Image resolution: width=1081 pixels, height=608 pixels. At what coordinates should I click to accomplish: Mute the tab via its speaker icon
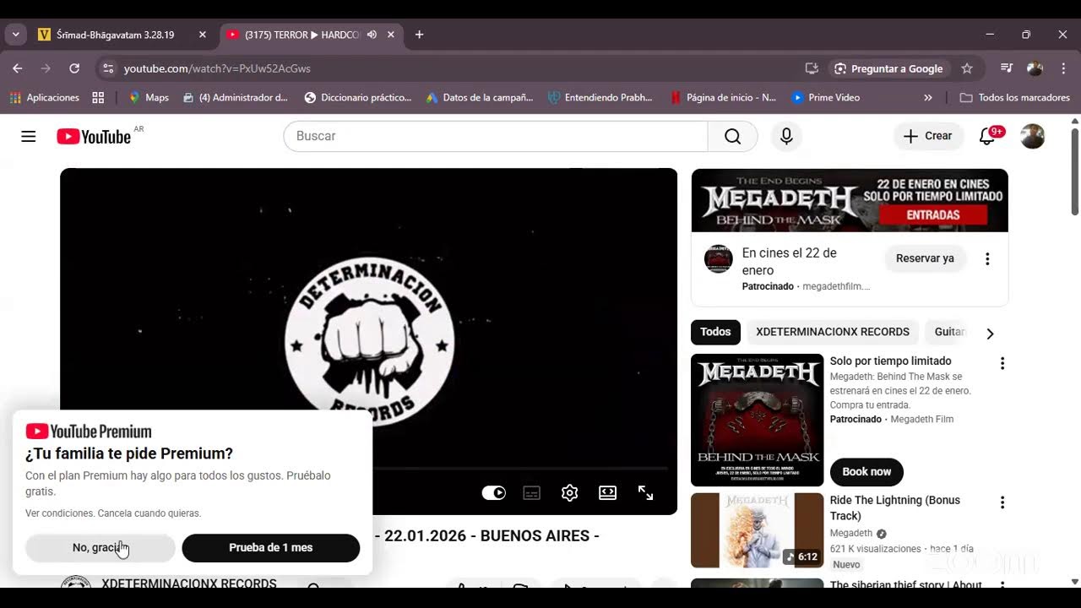(x=372, y=35)
